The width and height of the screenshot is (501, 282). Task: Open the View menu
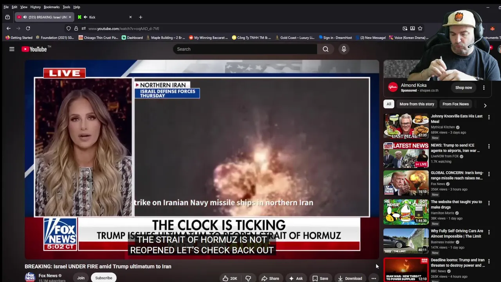point(24,7)
